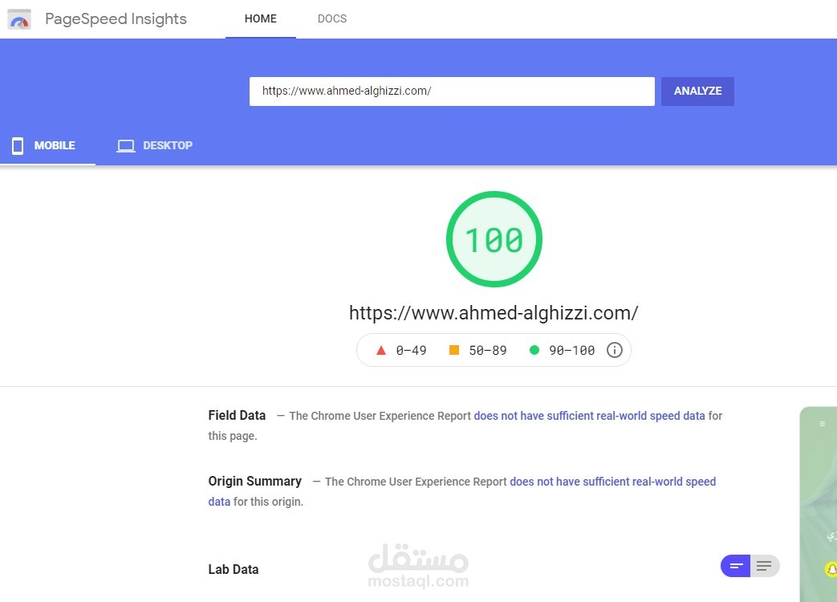837x602 pixels.
Task: Select the Lab Data bar view toggle
Action: click(736, 566)
